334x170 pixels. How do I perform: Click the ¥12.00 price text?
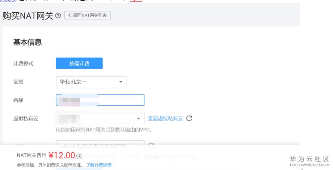pyautogui.click(x=62, y=156)
